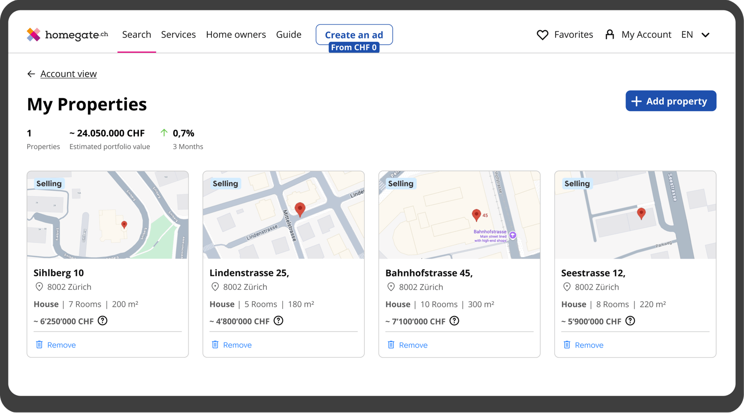Viewport: 744px width, 413px height.
Task: Click trash icon on Sihlberg 10 card
Action: (x=39, y=344)
